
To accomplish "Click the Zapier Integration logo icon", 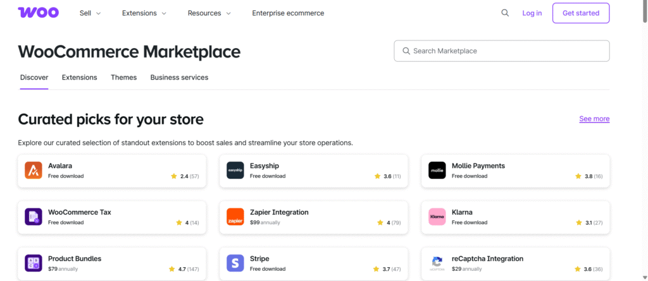I will [235, 217].
